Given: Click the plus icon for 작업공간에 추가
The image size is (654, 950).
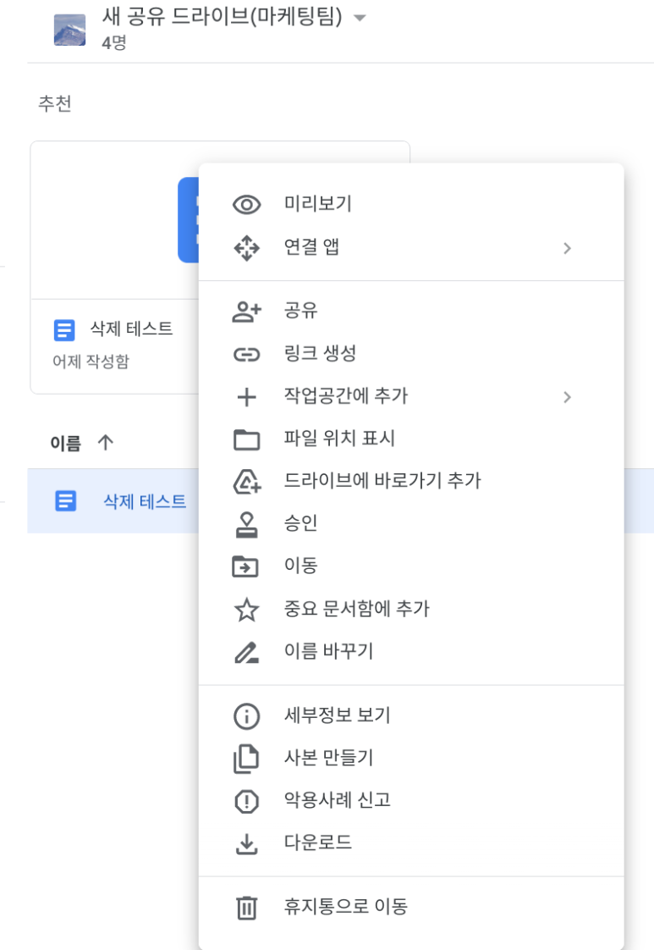Looking at the screenshot, I should click(x=246, y=397).
